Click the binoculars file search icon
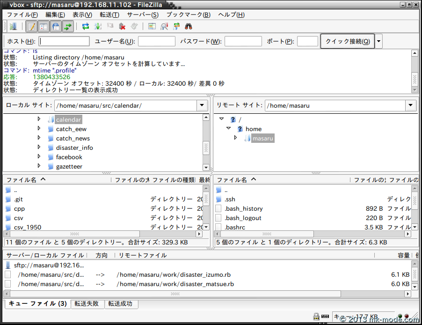 pos(189,27)
